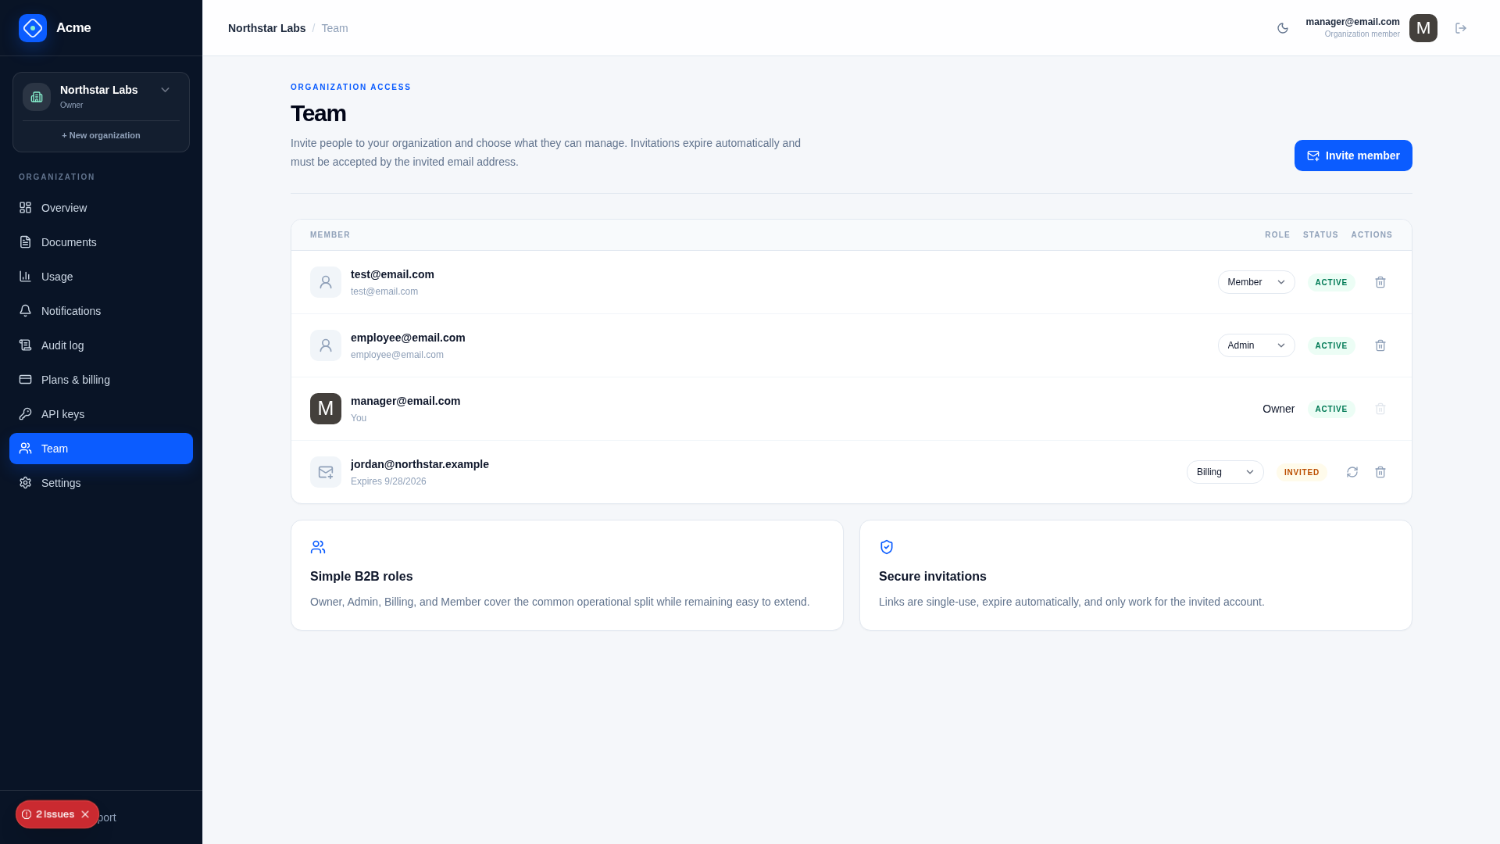This screenshot has height=844, width=1500.
Task: Change the Admin role dropdown for employee
Action: (x=1256, y=345)
